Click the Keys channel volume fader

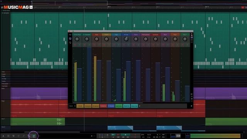click(178, 91)
